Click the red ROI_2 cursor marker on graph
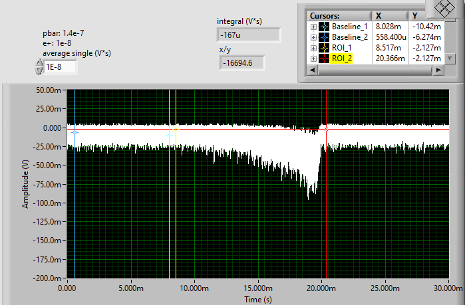The width and height of the screenshot is (465, 305). click(x=326, y=129)
